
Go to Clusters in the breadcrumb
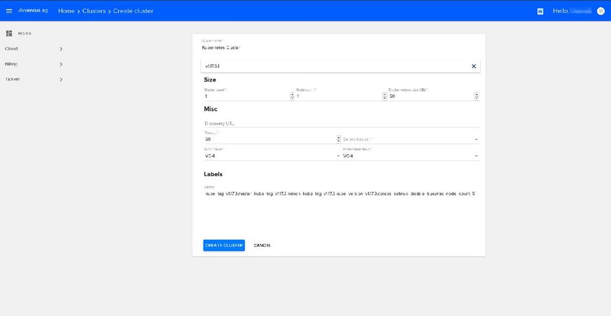click(93, 11)
